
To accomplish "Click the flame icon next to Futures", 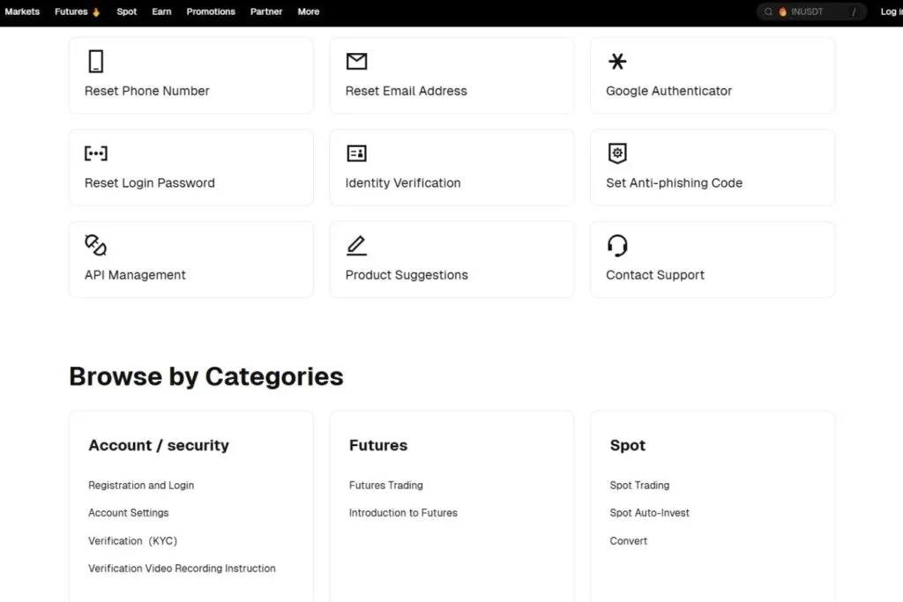I will point(95,12).
